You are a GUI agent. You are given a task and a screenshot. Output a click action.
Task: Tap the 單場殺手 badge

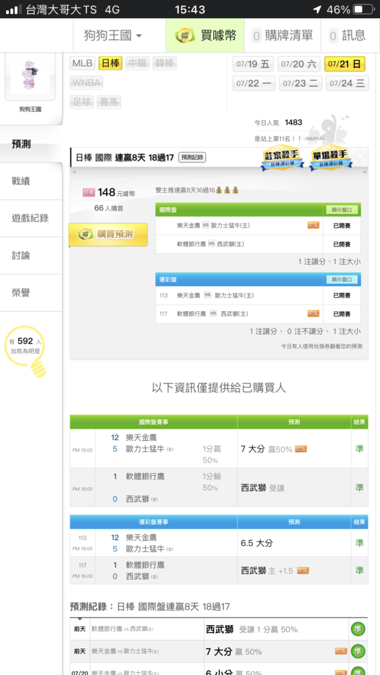(330, 159)
